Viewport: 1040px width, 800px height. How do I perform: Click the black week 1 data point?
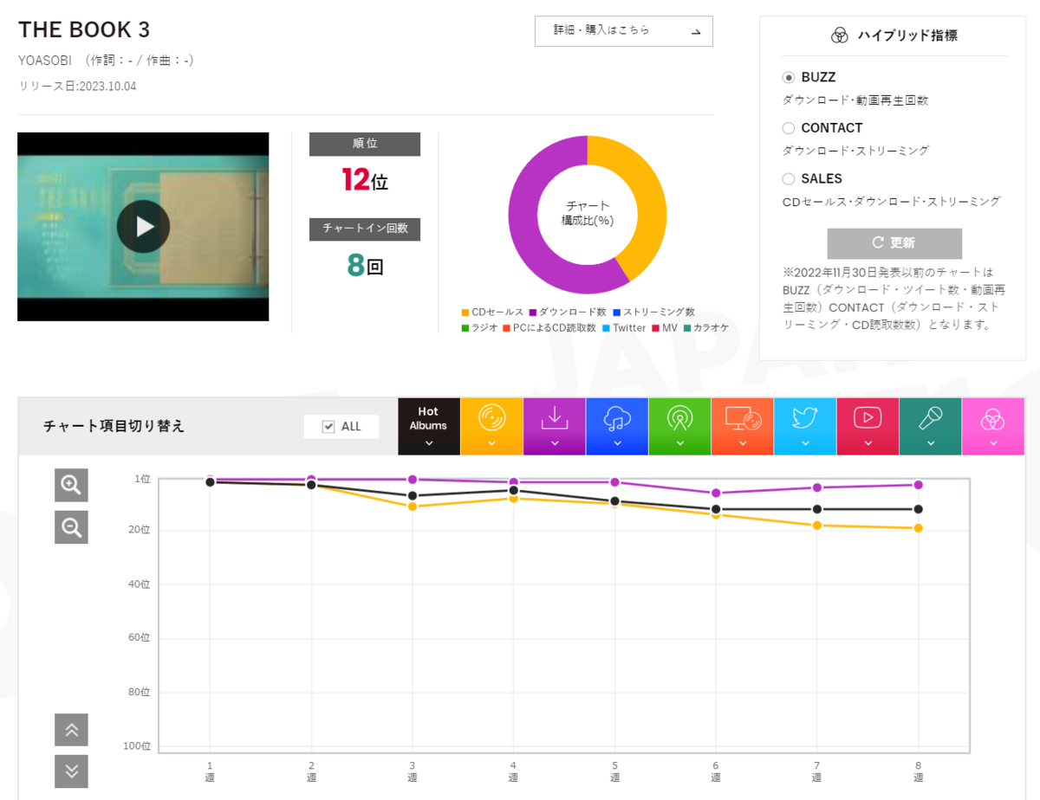(x=210, y=482)
